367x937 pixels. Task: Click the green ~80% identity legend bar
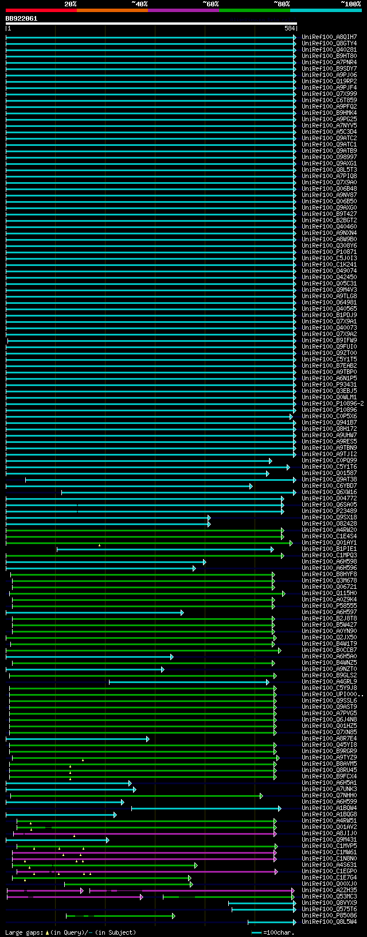pyautogui.click(x=255, y=10)
